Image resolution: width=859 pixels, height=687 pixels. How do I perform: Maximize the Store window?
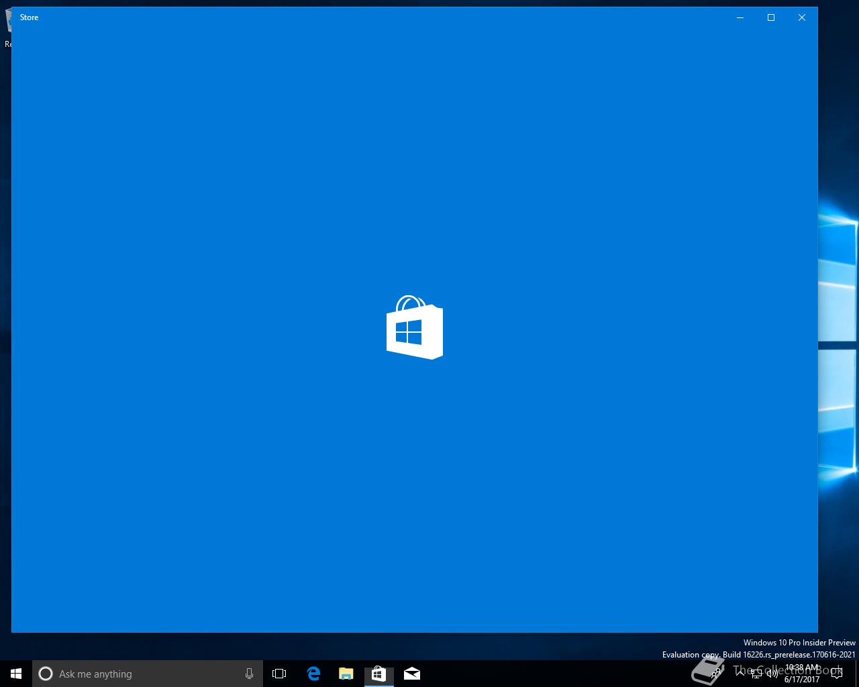click(x=771, y=17)
